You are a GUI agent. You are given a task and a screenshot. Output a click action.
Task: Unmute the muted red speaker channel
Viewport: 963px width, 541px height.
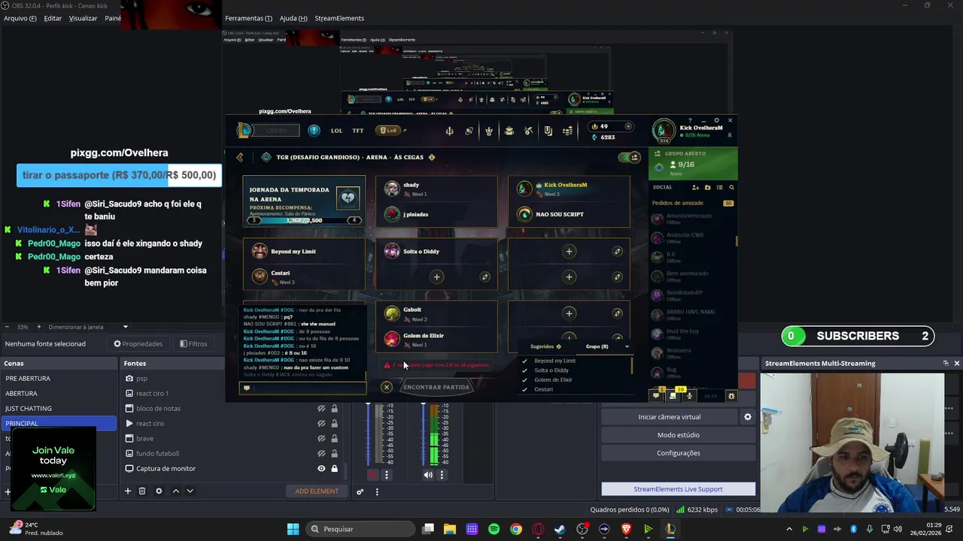pyautogui.click(x=372, y=475)
